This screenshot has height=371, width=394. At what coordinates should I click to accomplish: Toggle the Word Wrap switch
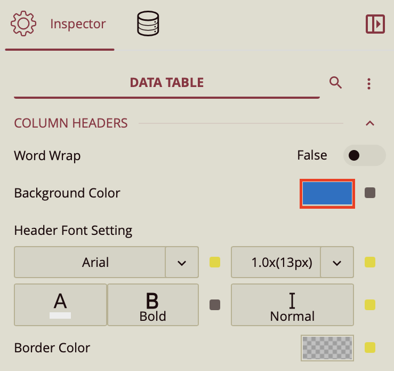click(364, 155)
